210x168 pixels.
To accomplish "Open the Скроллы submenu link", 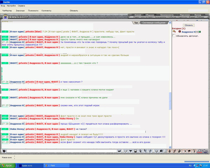I will 182,17.
